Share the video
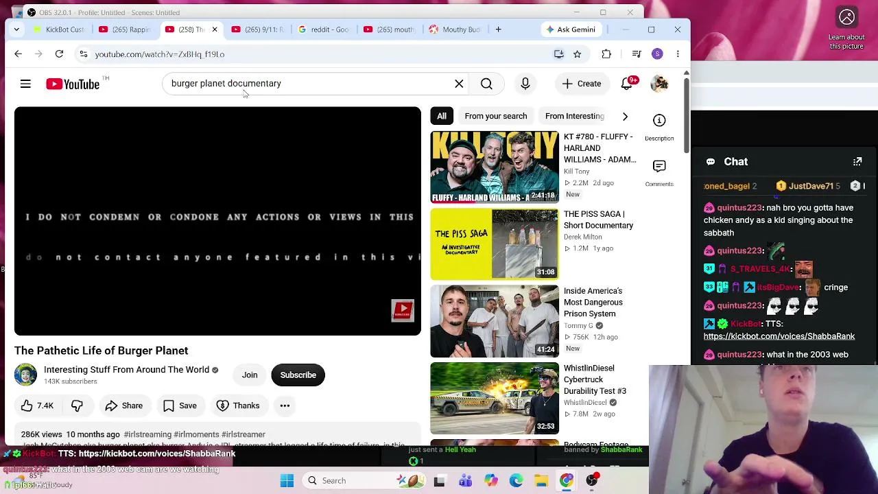Image resolution: width=878 pixels, height=494 pixels. click(123, 405)
